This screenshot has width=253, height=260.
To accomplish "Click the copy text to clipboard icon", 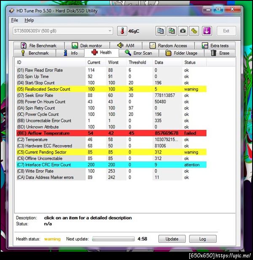I will coord(160,31).
